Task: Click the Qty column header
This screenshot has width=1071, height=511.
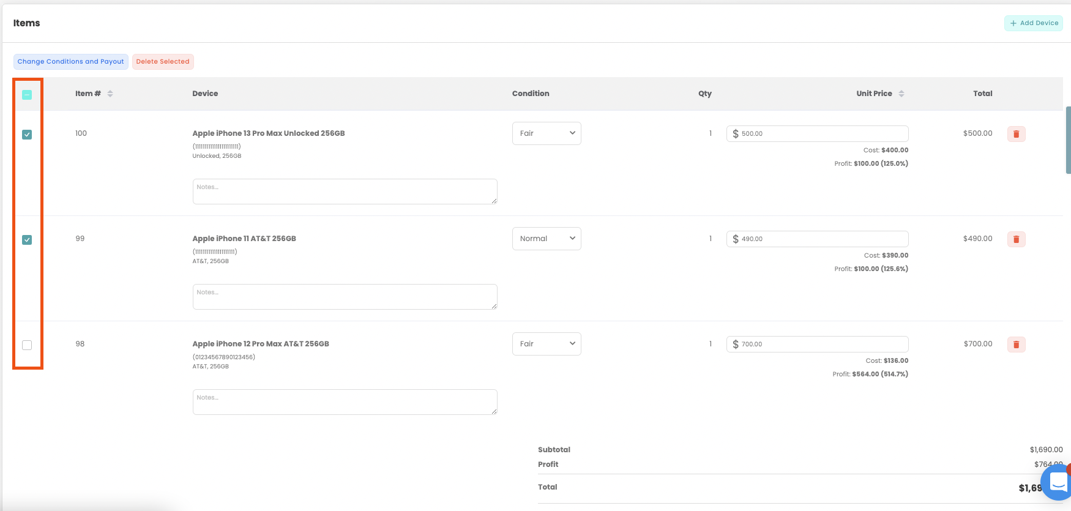Action: point(705,94)
